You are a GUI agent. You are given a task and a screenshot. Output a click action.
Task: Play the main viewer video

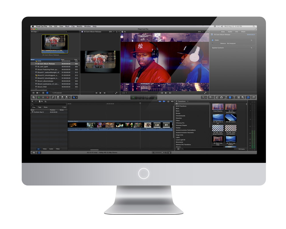point(166,93)
